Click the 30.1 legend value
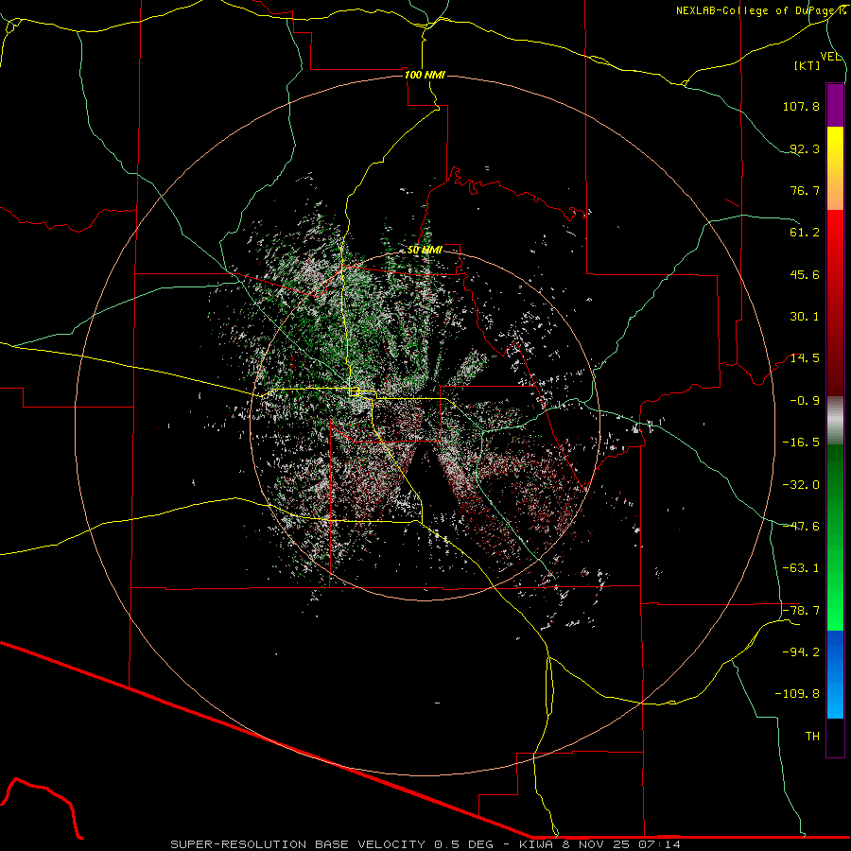This screenshot has height=851, width=851. tap(805, 317)
